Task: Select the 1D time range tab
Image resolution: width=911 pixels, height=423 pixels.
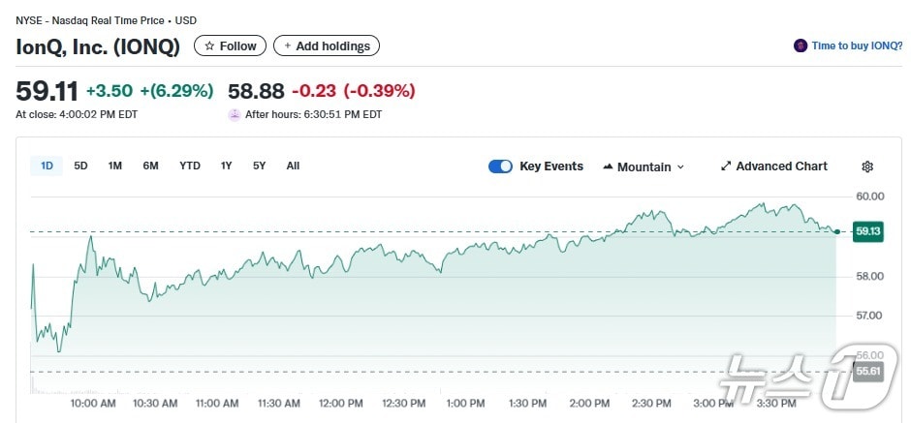Action: tap(47, 166)
